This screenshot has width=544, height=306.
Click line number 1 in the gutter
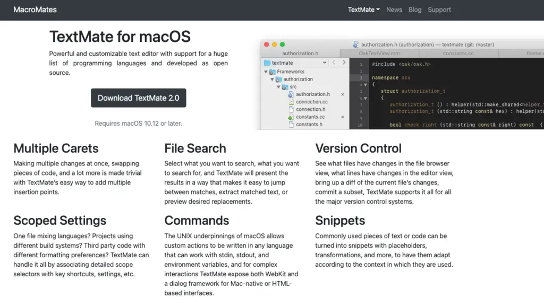point(361,64)
